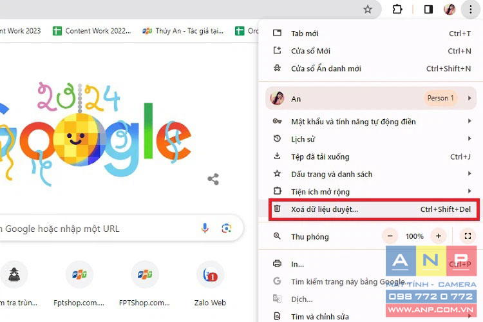This screenshot has height=322, width=483.
Task: Open the Work 2023 bookmark
Action: tap(21, 31)
